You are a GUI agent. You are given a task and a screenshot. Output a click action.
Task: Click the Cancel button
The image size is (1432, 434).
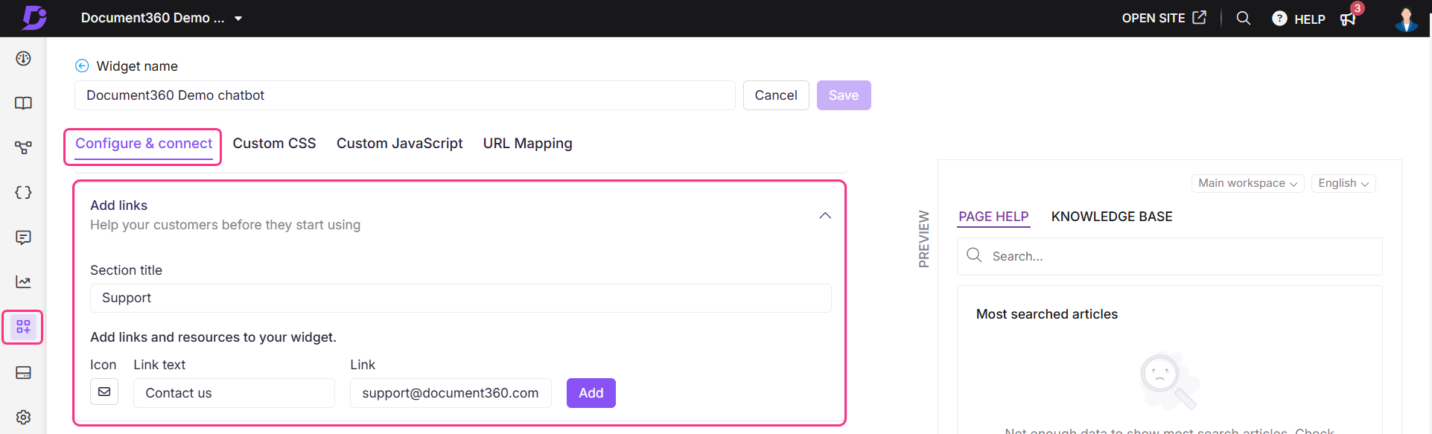(x=776, y=95)
